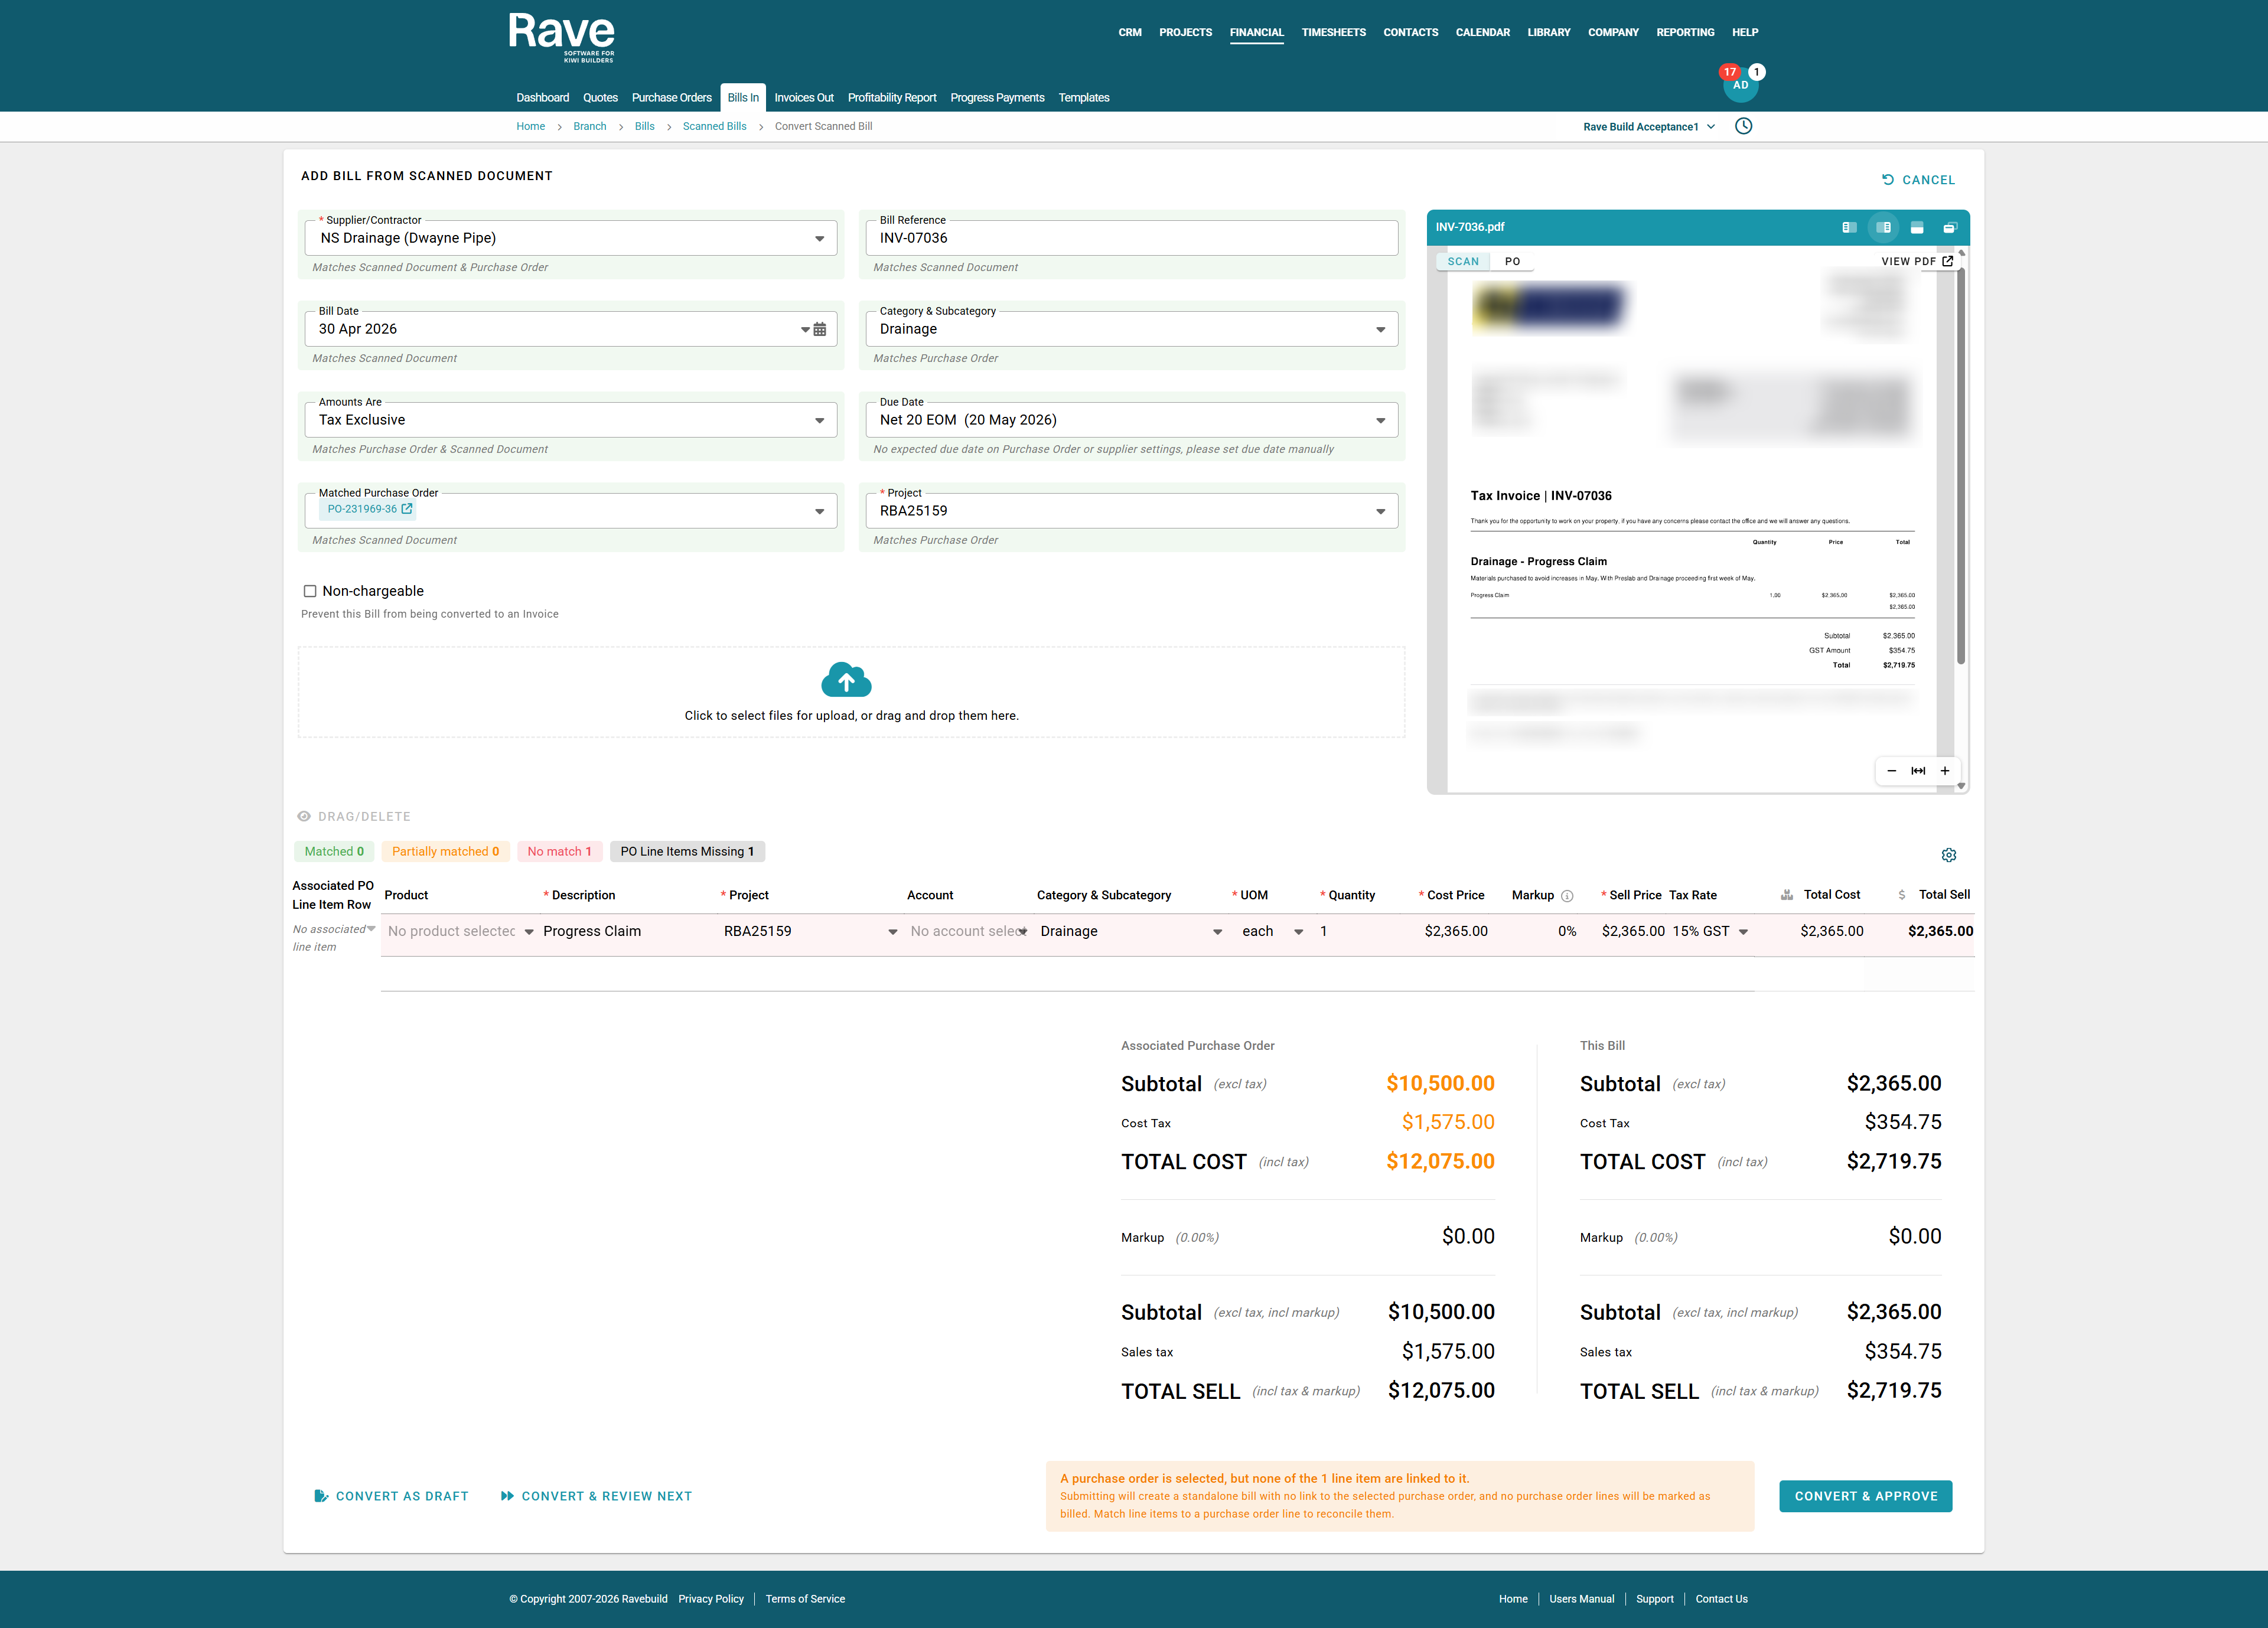
Task: Click the Total Cost column chart icon
Action: click(1787, 895)
